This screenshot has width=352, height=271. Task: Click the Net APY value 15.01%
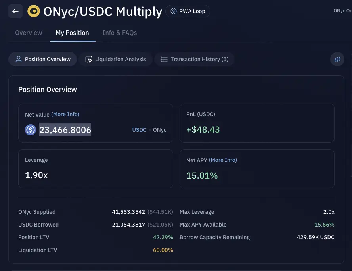tap(202, 175)
